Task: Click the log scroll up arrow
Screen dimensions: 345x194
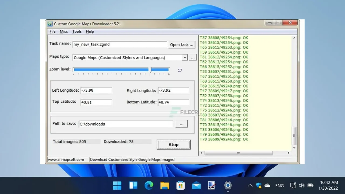Action: pos(294,38)
